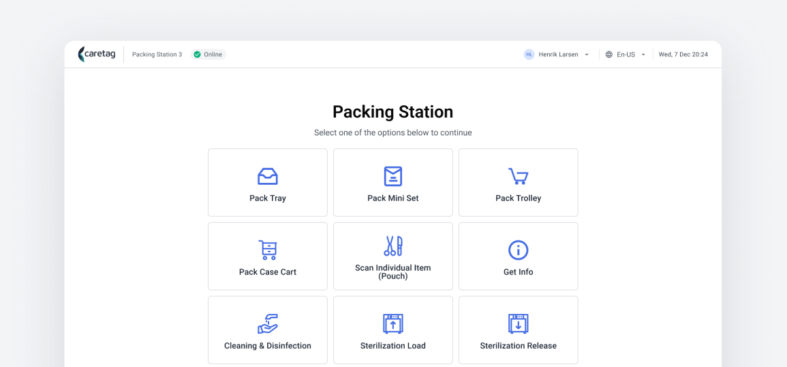787x367 pixels.
Task: Click the HL user avatar
Action: click(529, 54)
